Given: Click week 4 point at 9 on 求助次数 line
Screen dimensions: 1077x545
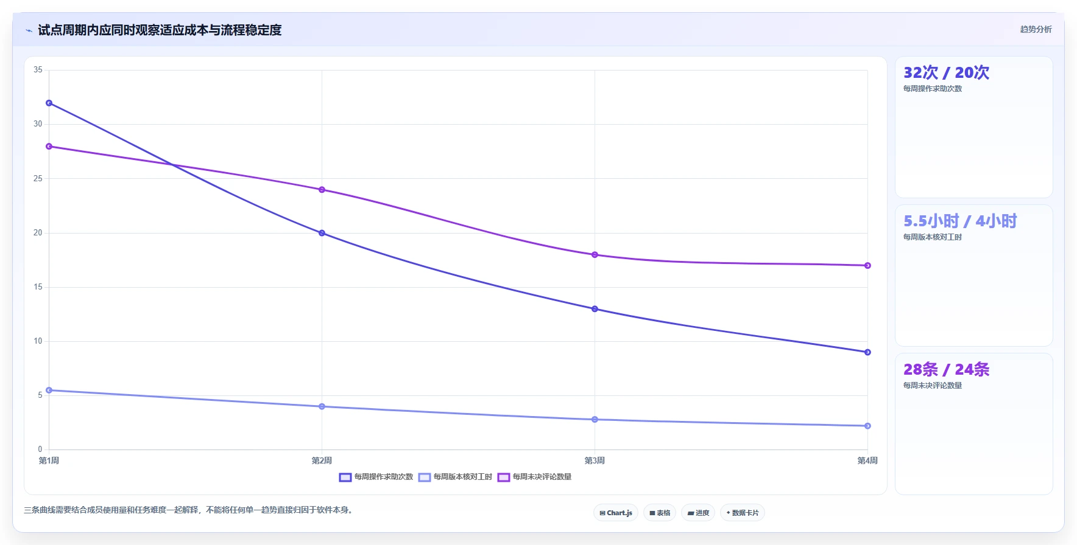Looking at the screenshot, I should tap(868, 352).
